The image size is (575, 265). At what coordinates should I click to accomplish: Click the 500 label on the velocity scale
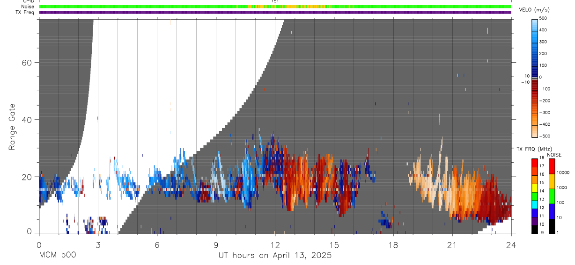click(x=544, y=19)
